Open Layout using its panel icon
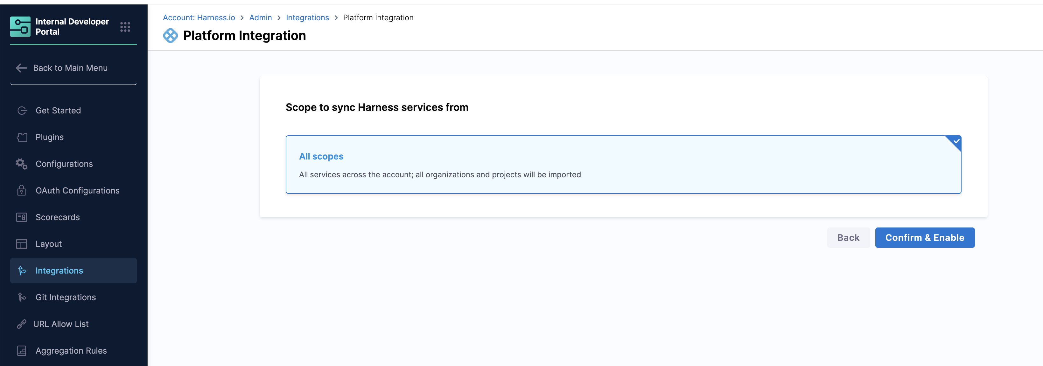 coord(22,244)
